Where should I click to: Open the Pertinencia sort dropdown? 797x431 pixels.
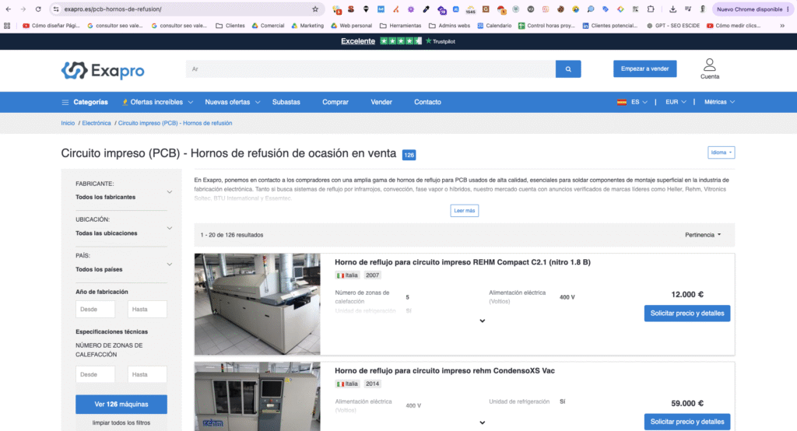coord(703,235)
